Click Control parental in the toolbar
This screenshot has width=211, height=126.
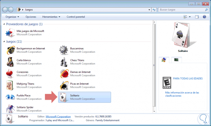(x=76, y=17)
